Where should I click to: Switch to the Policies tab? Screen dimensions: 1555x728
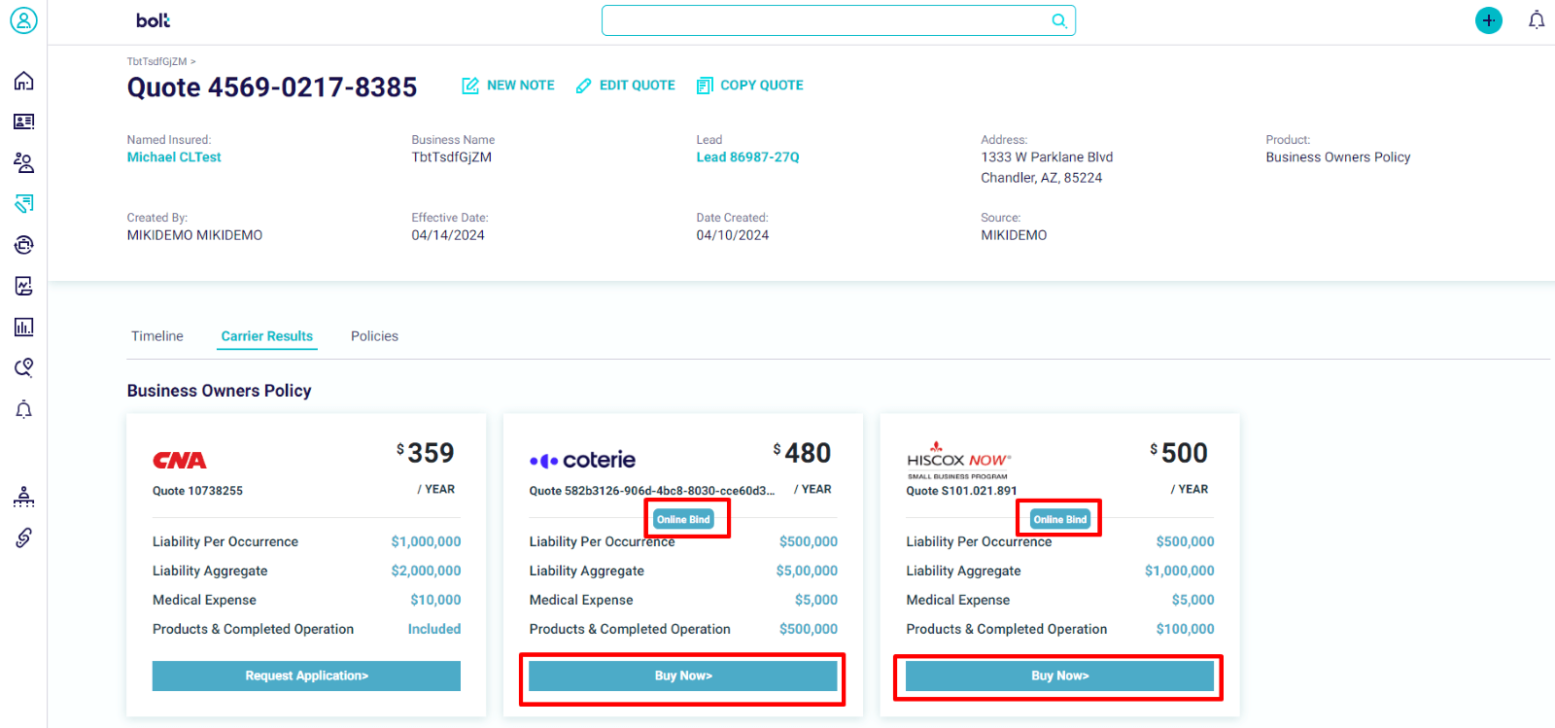tap(374, 336)
